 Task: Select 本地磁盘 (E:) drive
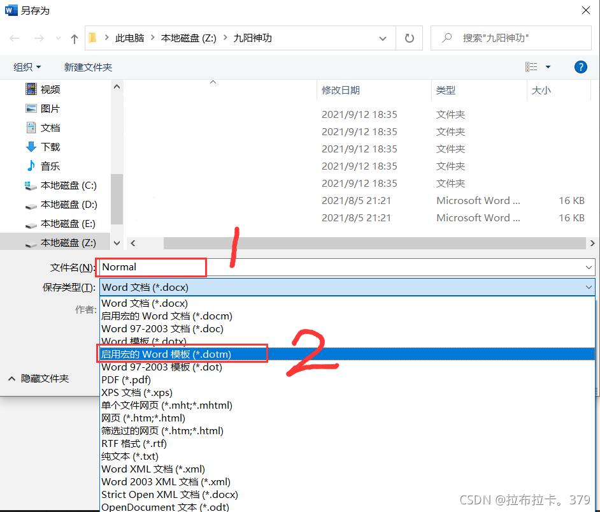click(x=60, y=224)
